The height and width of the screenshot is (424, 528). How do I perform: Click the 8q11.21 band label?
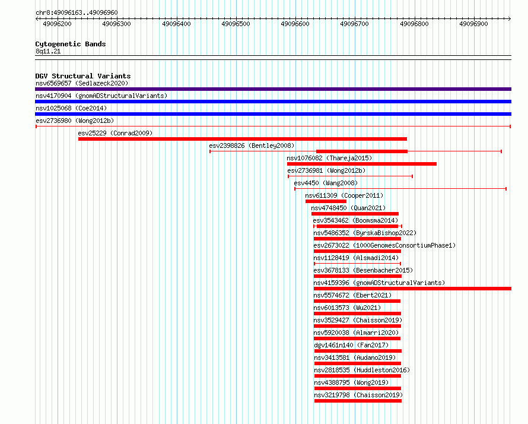point(48,51)
